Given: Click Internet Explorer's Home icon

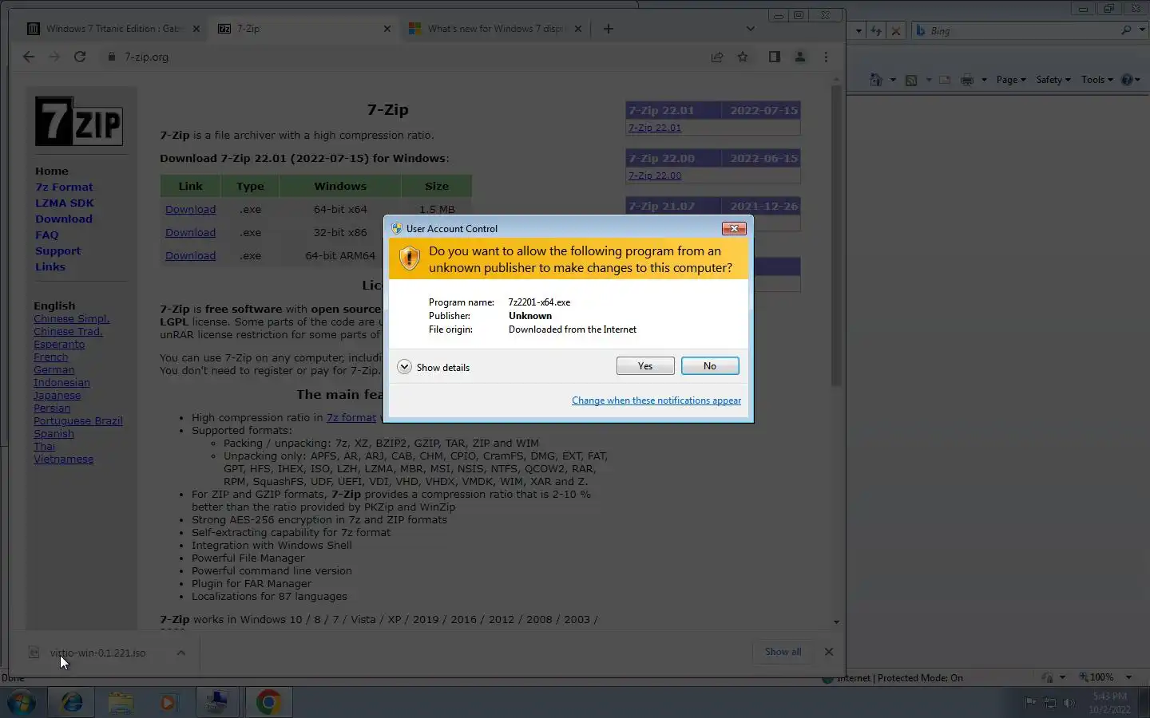Looking at the screenshot, I should pos(876,80).
